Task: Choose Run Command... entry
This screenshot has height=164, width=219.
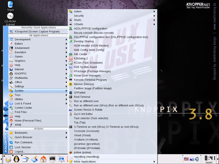Action: pyautogui.click(x=38, y=143)
